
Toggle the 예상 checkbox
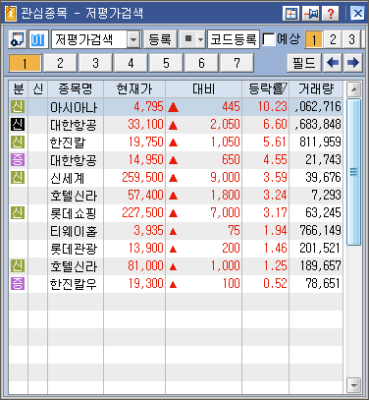coord(269,39)
